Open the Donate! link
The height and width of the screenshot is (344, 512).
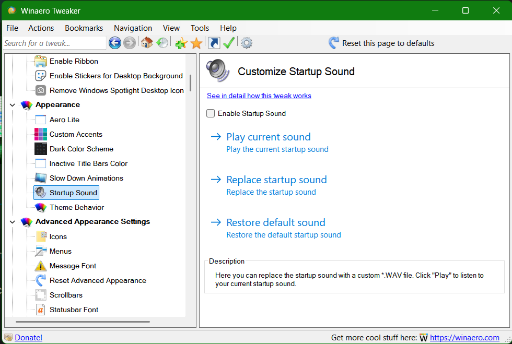tap(28, 337)
